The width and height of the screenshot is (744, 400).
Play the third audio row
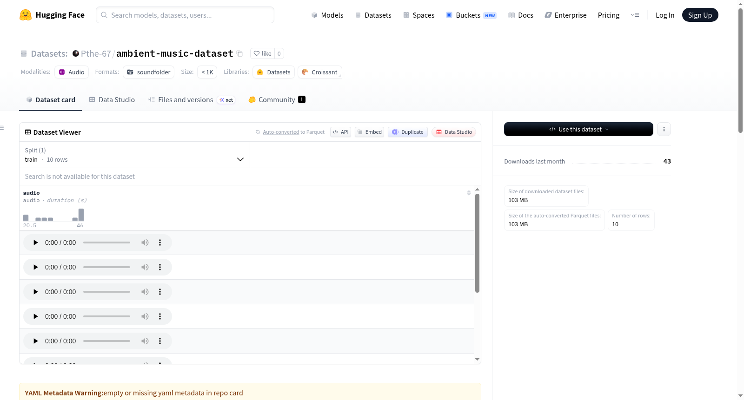point(35,292)
